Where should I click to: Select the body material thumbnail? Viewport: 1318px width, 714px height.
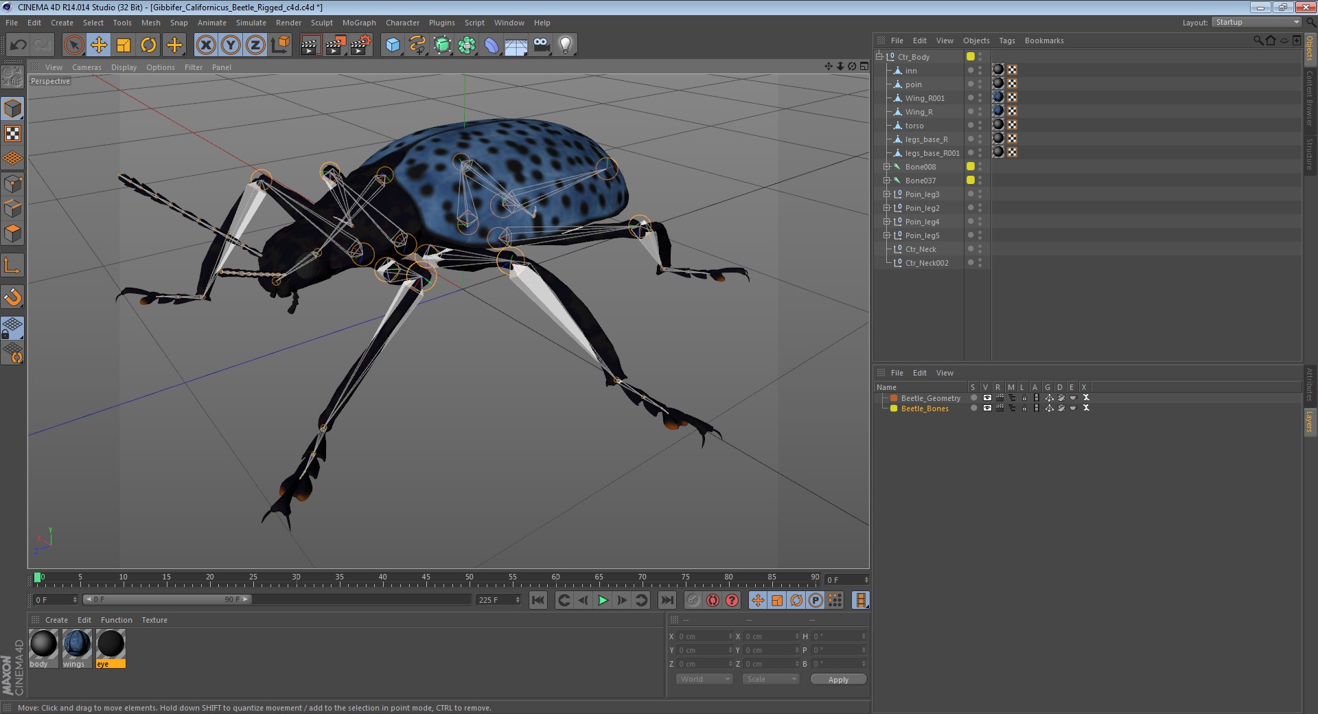[x=43, y=644]
